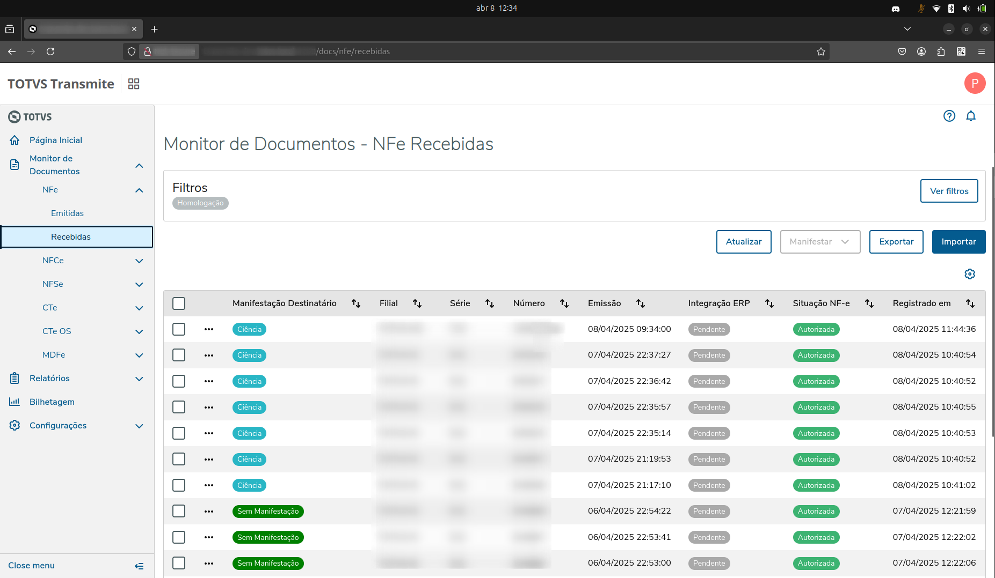Open the user profile avatar P

(x=975, y=83)
